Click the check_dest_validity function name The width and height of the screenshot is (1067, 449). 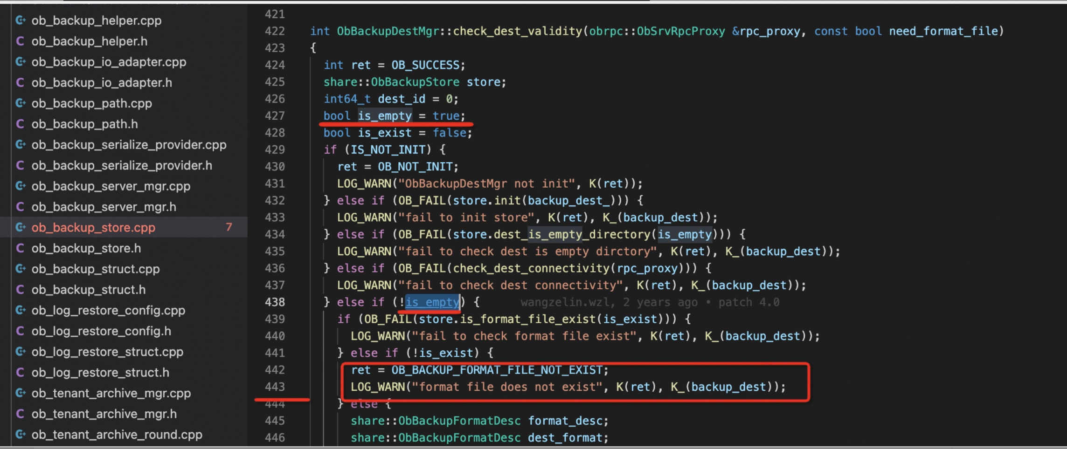click(518, 31)
